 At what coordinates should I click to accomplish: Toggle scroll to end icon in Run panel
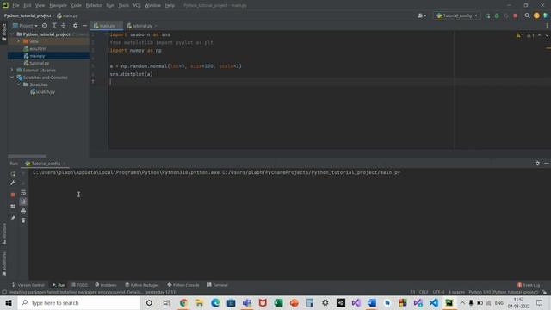pos(23,201)
